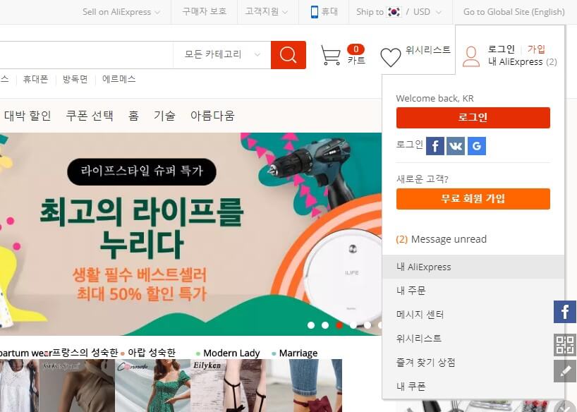This screenshot has width=577, height=412.
Task: Click the search text input field
Action: click(x=87, y=55)
